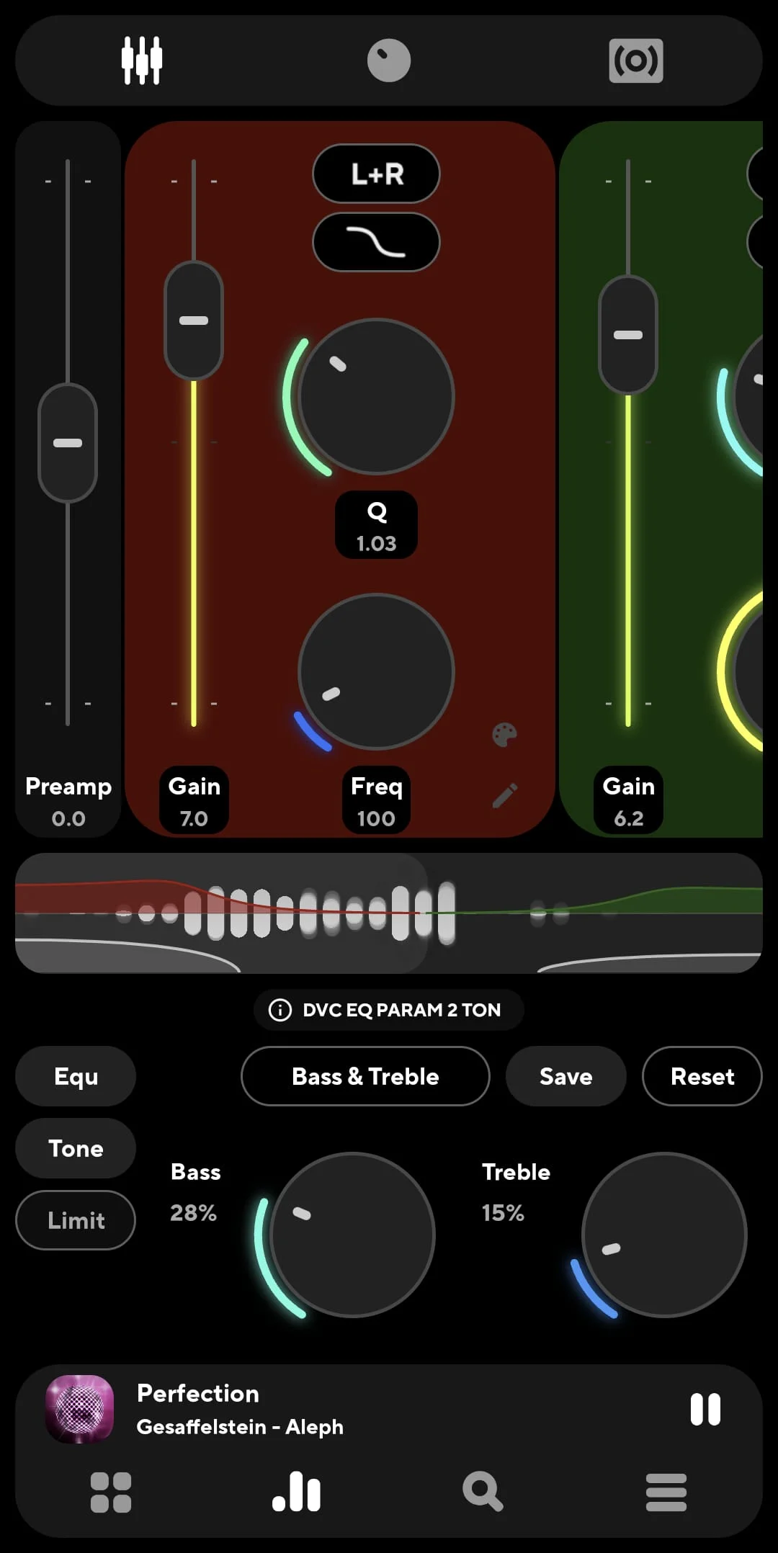This screenshot has height=1553, width=778.
Task: Switch to the knob view icon
Action: (389, 61)
